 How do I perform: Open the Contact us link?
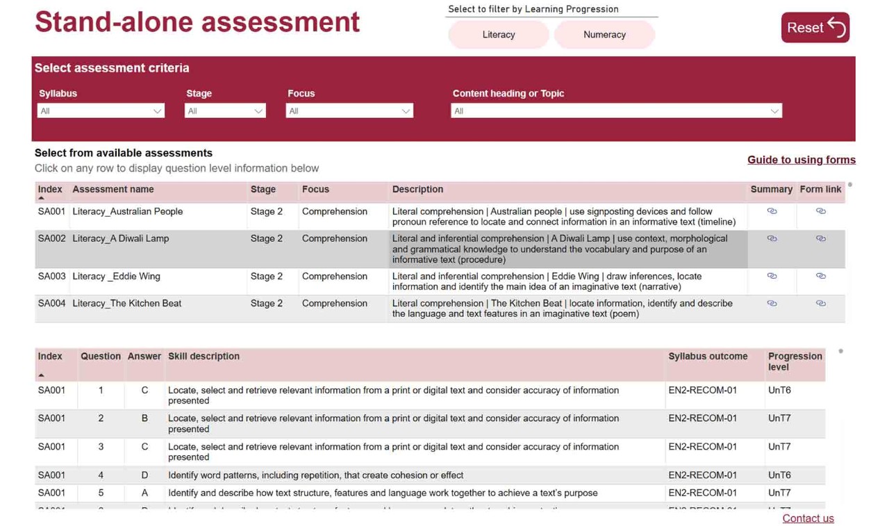(x=808, y=518)
